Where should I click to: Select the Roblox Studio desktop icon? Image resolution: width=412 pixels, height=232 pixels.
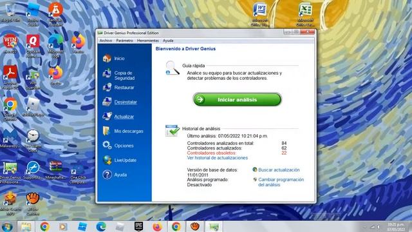point(33,14)
